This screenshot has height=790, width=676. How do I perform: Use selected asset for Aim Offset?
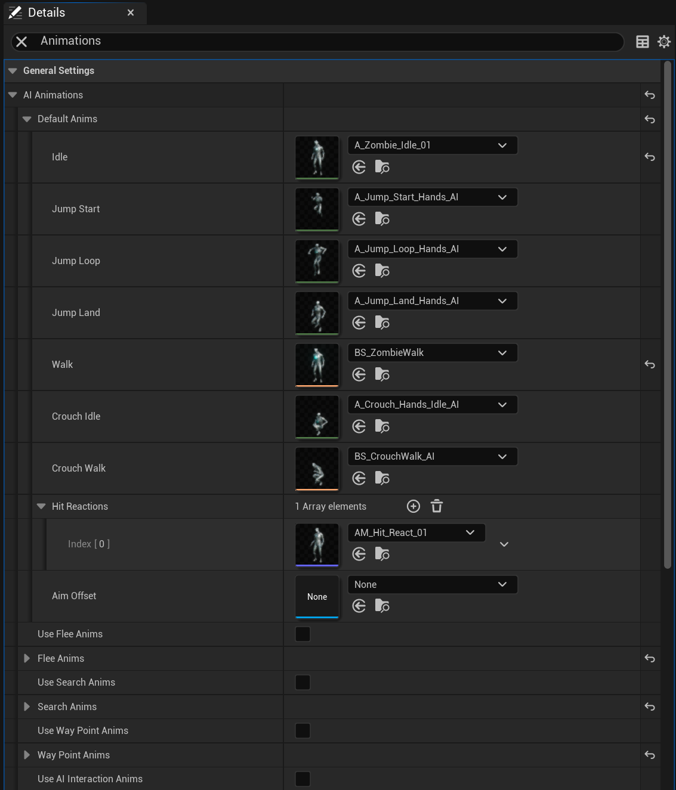point(359,606)
